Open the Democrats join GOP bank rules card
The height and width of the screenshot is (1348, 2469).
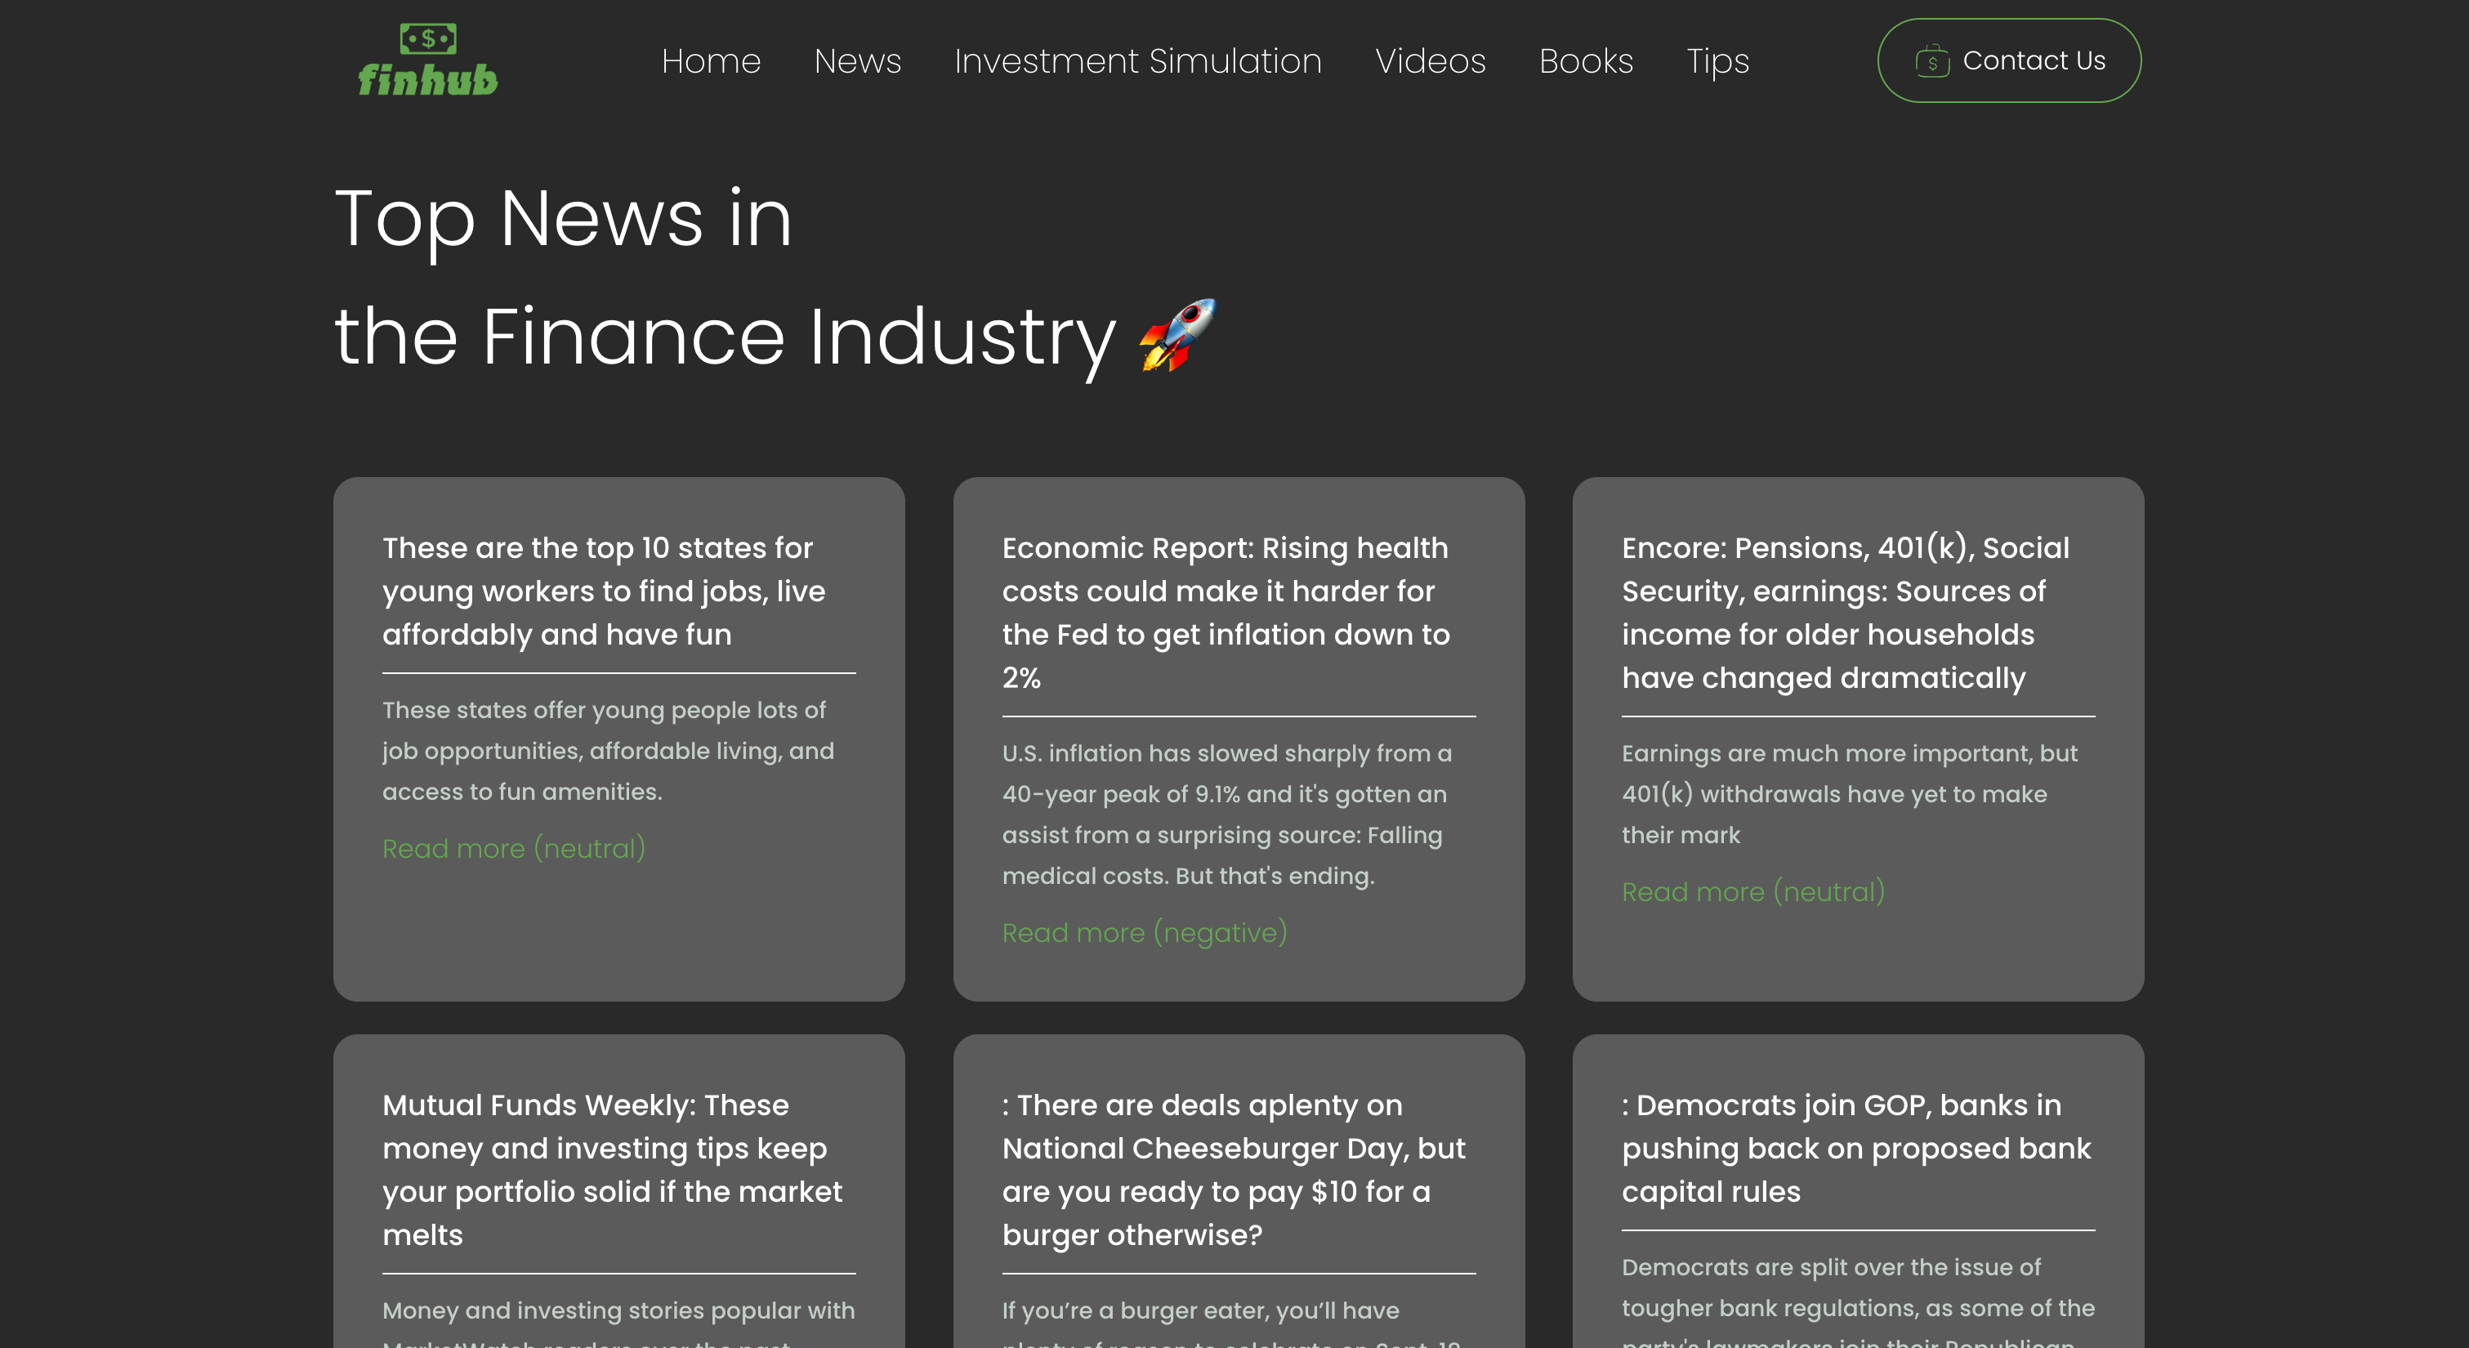coord(1855,1148)
